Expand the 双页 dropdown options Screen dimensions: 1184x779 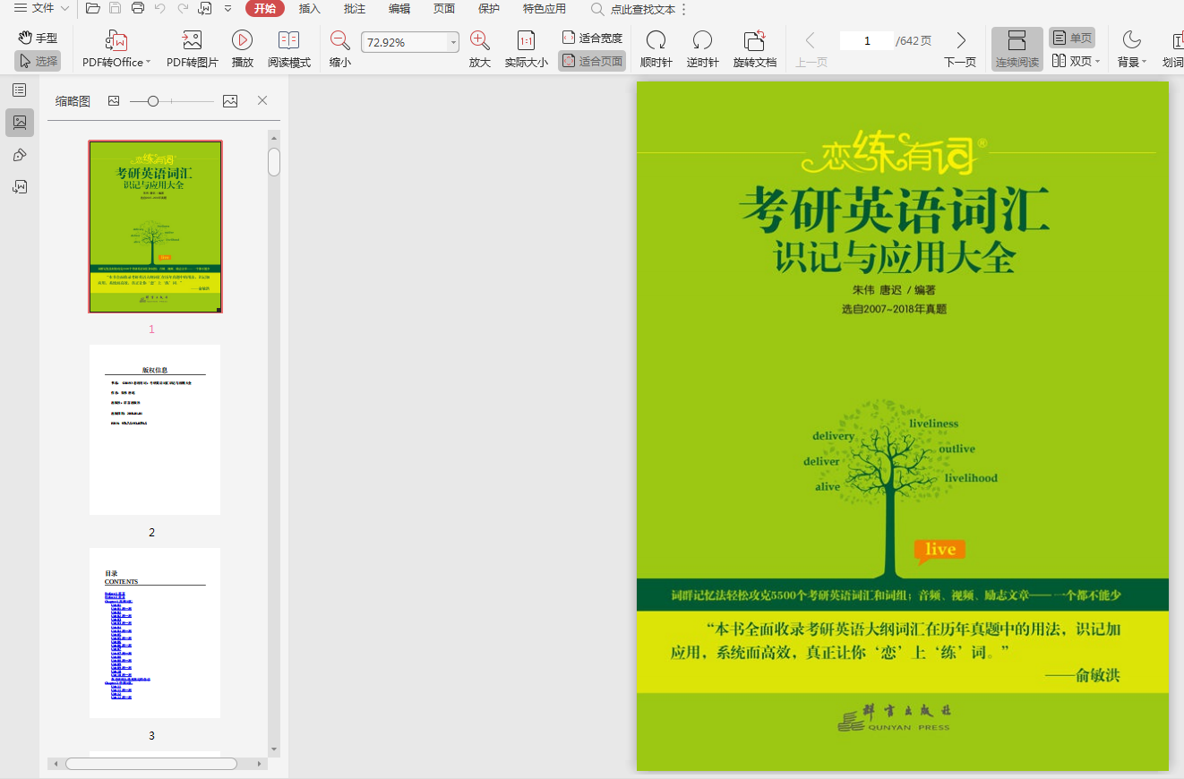(x=1097, y=62)
